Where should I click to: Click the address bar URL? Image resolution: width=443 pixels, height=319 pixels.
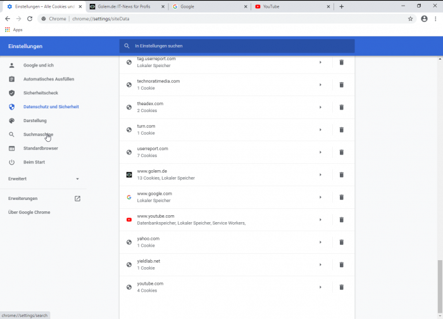point(101,18)
